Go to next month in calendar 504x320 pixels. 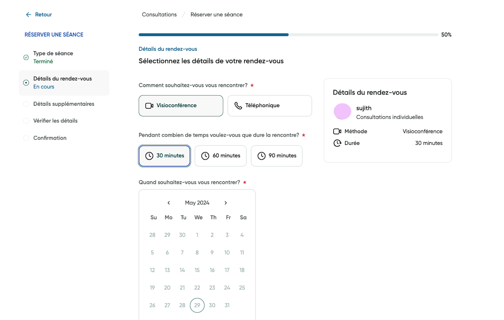[x=225, y=203]
